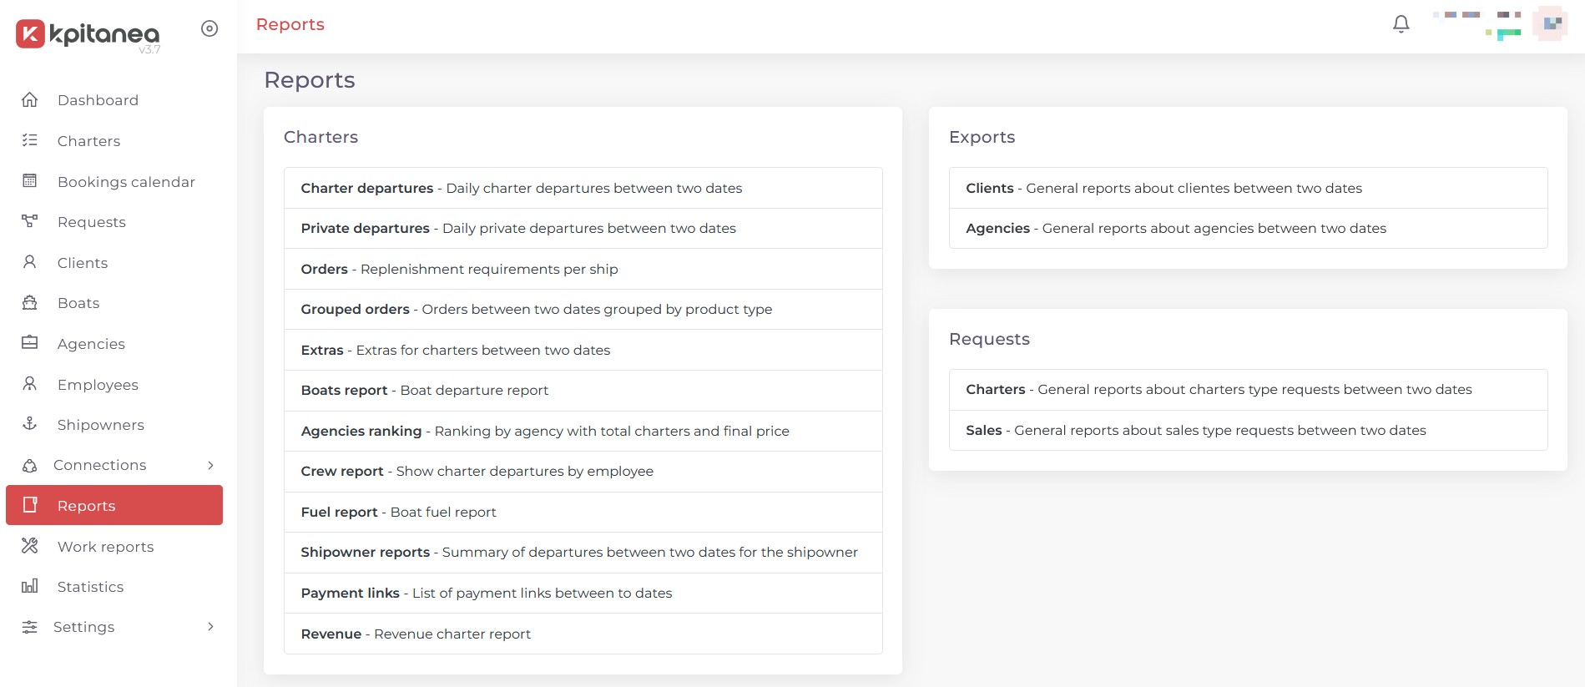Click the Requests flow icon
1585x687 pixels.
click(30, 221)
